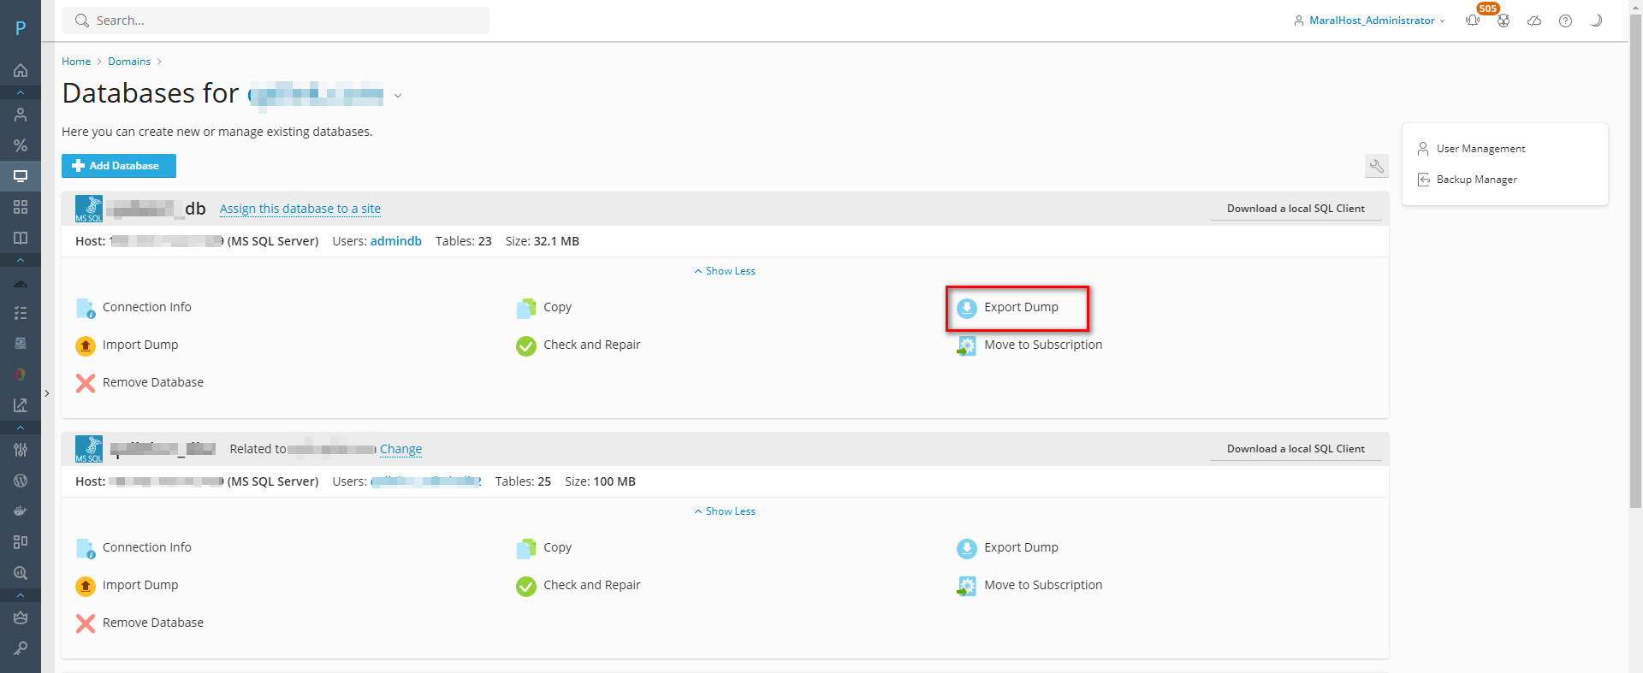The height and width of the screenshot is (673, 1643).
Task: Focus the Search input field
Action: pyautogui.click(x=276, y=21)
